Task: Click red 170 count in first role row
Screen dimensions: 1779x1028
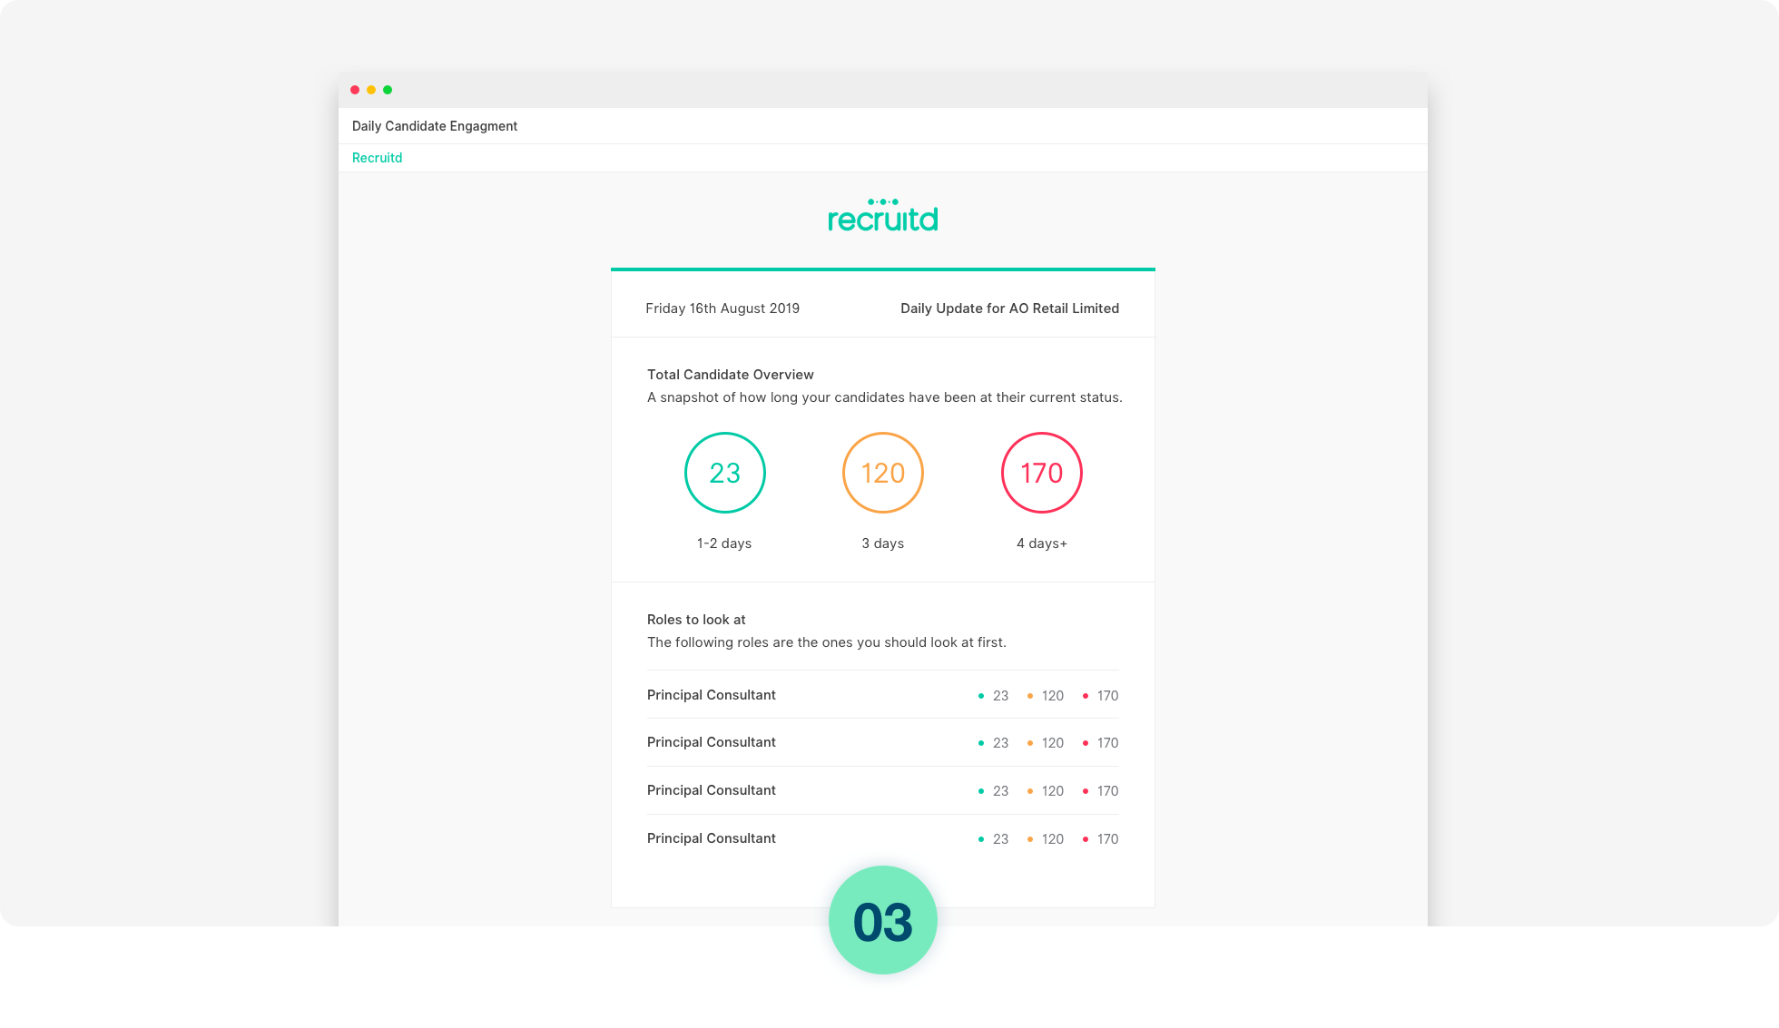Action: [x=1106, y=696]
